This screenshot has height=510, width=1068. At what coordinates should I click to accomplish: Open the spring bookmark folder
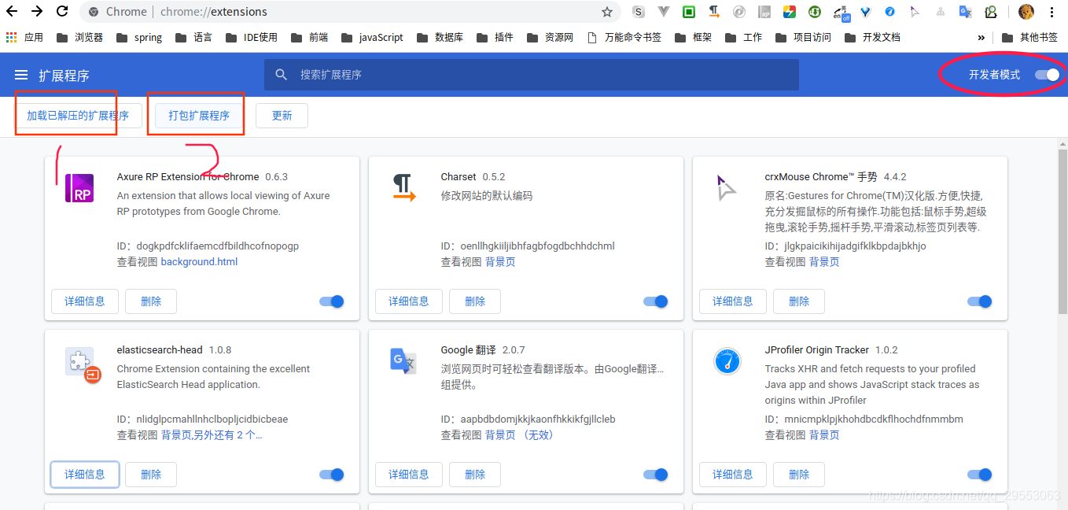[138, 37]
